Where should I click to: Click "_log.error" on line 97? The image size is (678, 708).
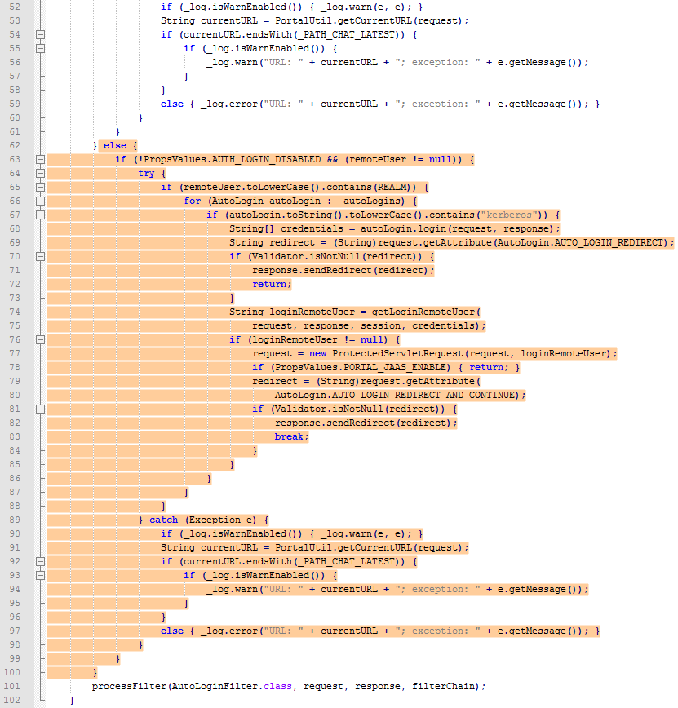[x=229, y=631]
